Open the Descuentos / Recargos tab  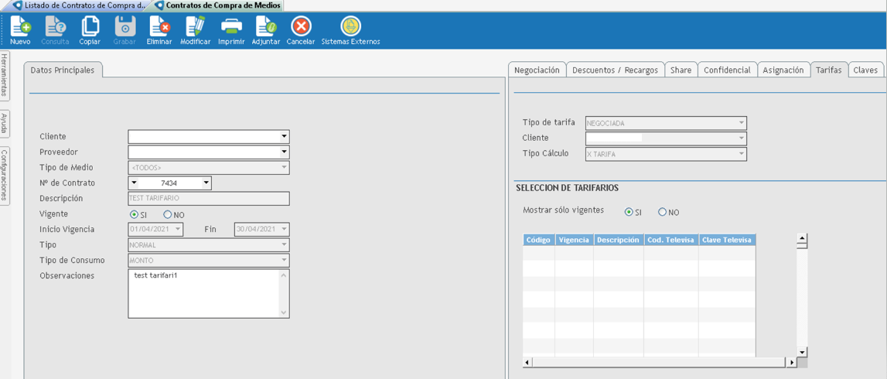(615, 70)
